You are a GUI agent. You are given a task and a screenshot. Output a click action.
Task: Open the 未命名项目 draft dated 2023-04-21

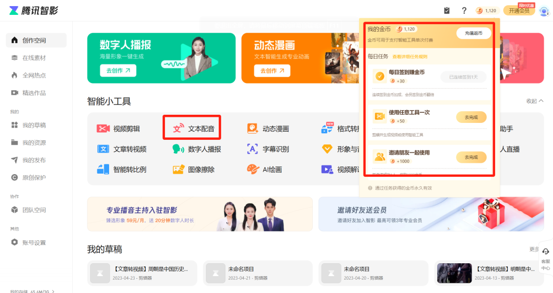(258, 273)
